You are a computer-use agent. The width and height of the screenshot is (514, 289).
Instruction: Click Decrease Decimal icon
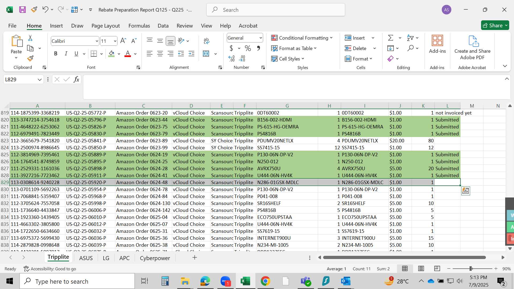tap(242, 58)
